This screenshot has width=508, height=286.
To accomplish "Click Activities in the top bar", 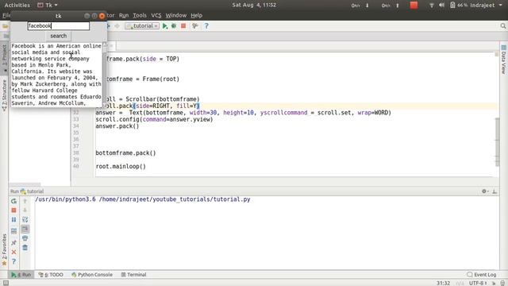I will click(x=17, y=6).
